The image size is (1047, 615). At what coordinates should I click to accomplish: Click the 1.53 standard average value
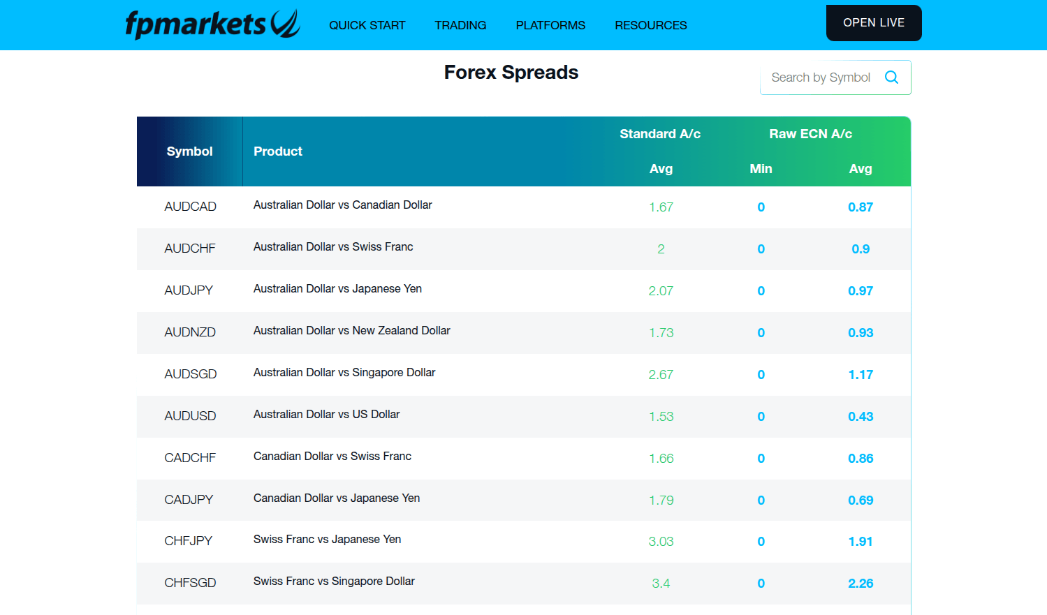pos(661,417)
